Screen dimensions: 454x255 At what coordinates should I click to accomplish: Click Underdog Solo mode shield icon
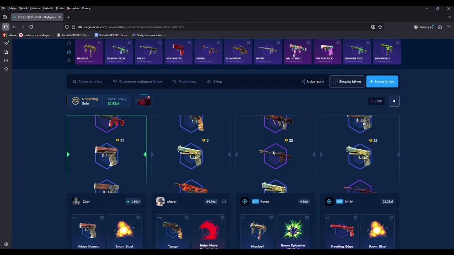coord(76,101)
